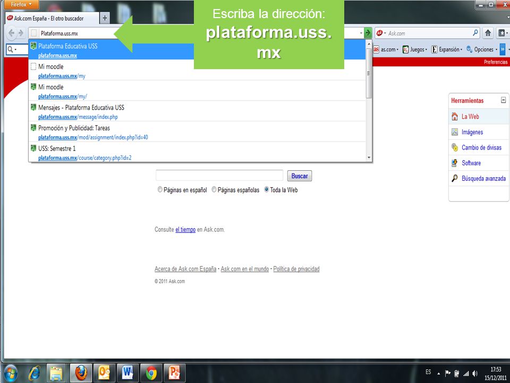
Task: Open Ask.com en el mundo link
Action: [x=244, y=269]
